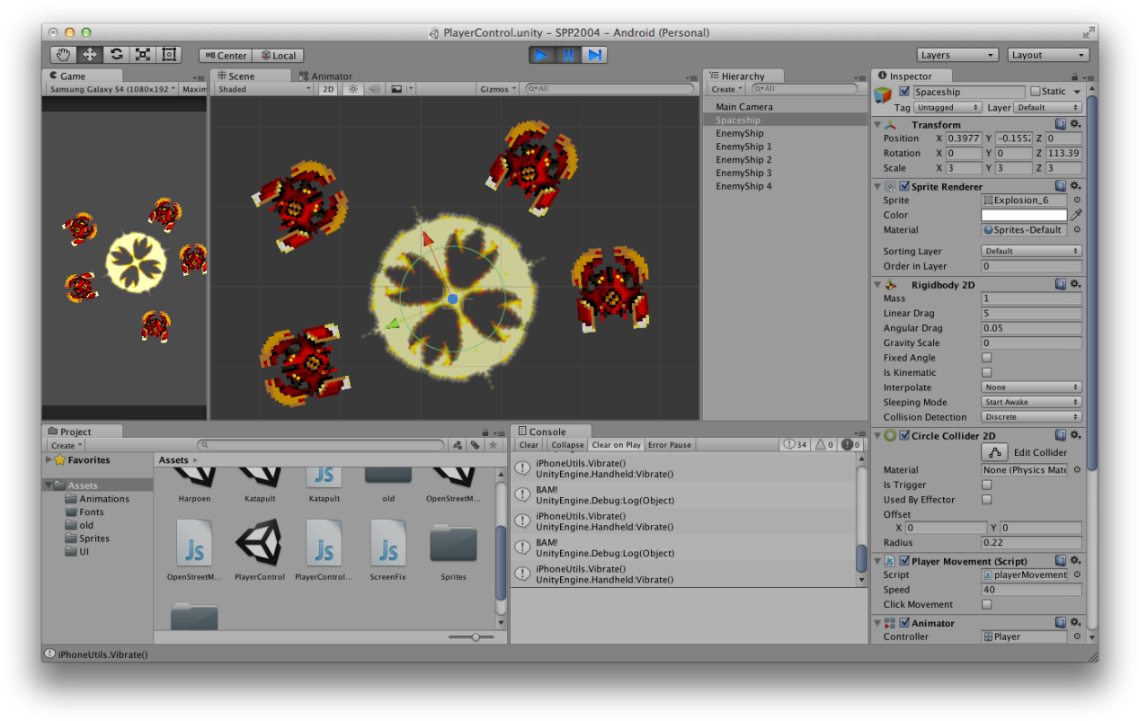
Task: Pause the running game
Action: pyautogui.click(x=568, y=55)
